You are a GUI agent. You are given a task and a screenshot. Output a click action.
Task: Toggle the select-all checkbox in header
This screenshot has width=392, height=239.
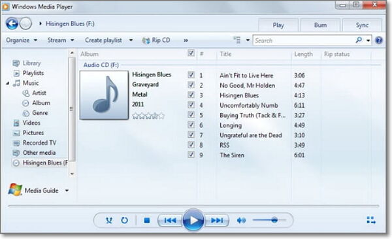coord(191,53)
